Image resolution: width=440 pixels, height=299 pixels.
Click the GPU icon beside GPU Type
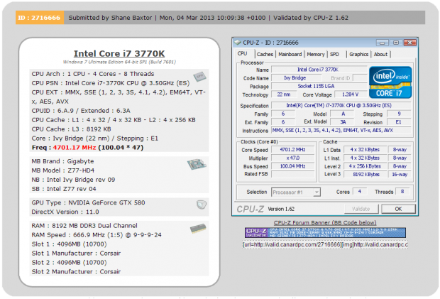point(202,205)
